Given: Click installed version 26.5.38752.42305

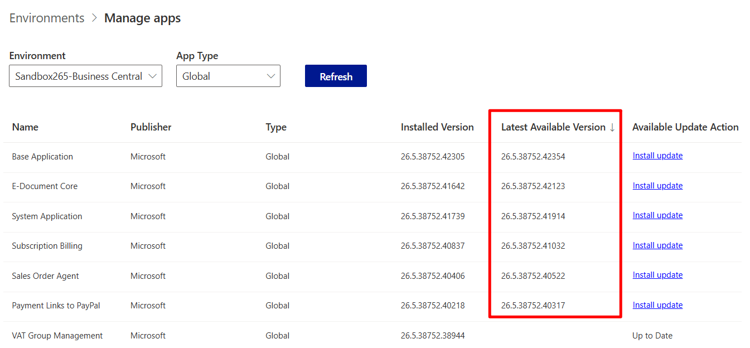Looking at the screenshot, I should [x=433, y=157].
